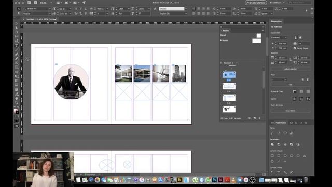Toggle the document grid visibility button
The width and height of the screenshot is (332, 187).
pos(308,91)
